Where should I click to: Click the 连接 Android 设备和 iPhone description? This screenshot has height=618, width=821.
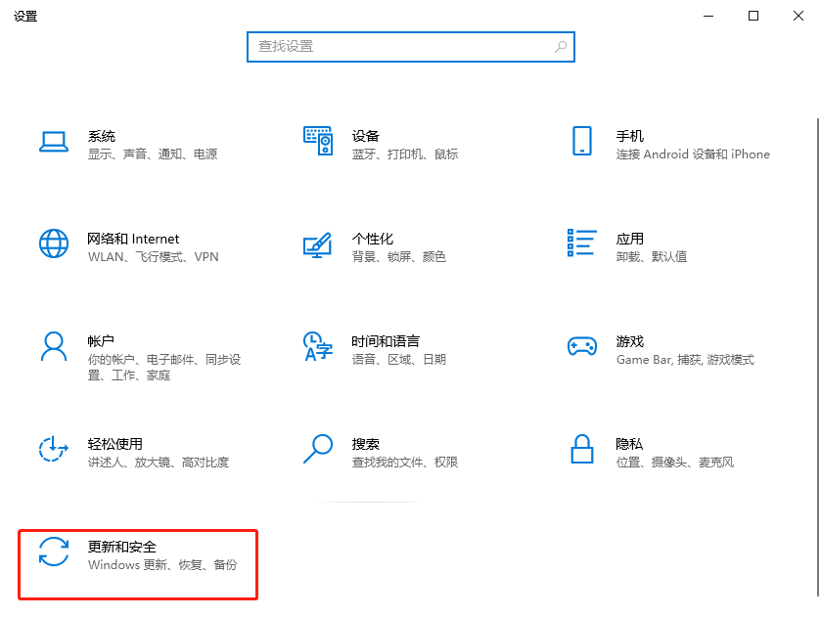[x=693, y=154]
